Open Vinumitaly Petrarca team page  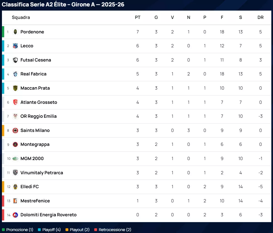pyautogui.click(x=42, y=173)
